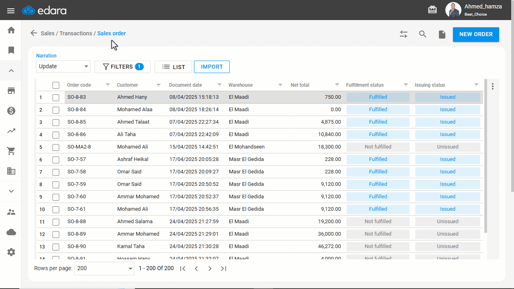Image resolution: width=514 pixels, height=289 pixels.
Task: Open the Narration dropdown set to Update
Action: (x=63, y=67)
